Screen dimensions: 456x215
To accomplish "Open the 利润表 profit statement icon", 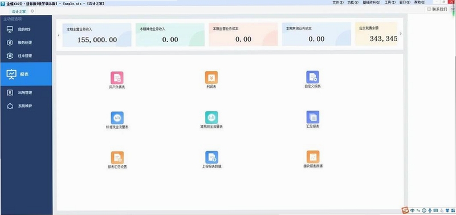I will click(211, 79).
